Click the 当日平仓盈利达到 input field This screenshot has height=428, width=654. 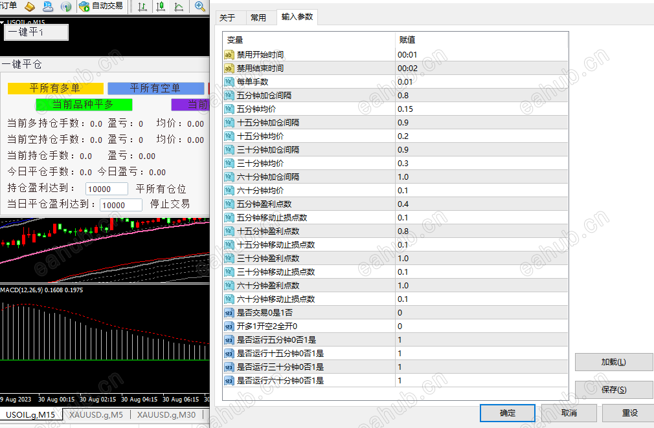pyautogui.click(x=121, y=205)
